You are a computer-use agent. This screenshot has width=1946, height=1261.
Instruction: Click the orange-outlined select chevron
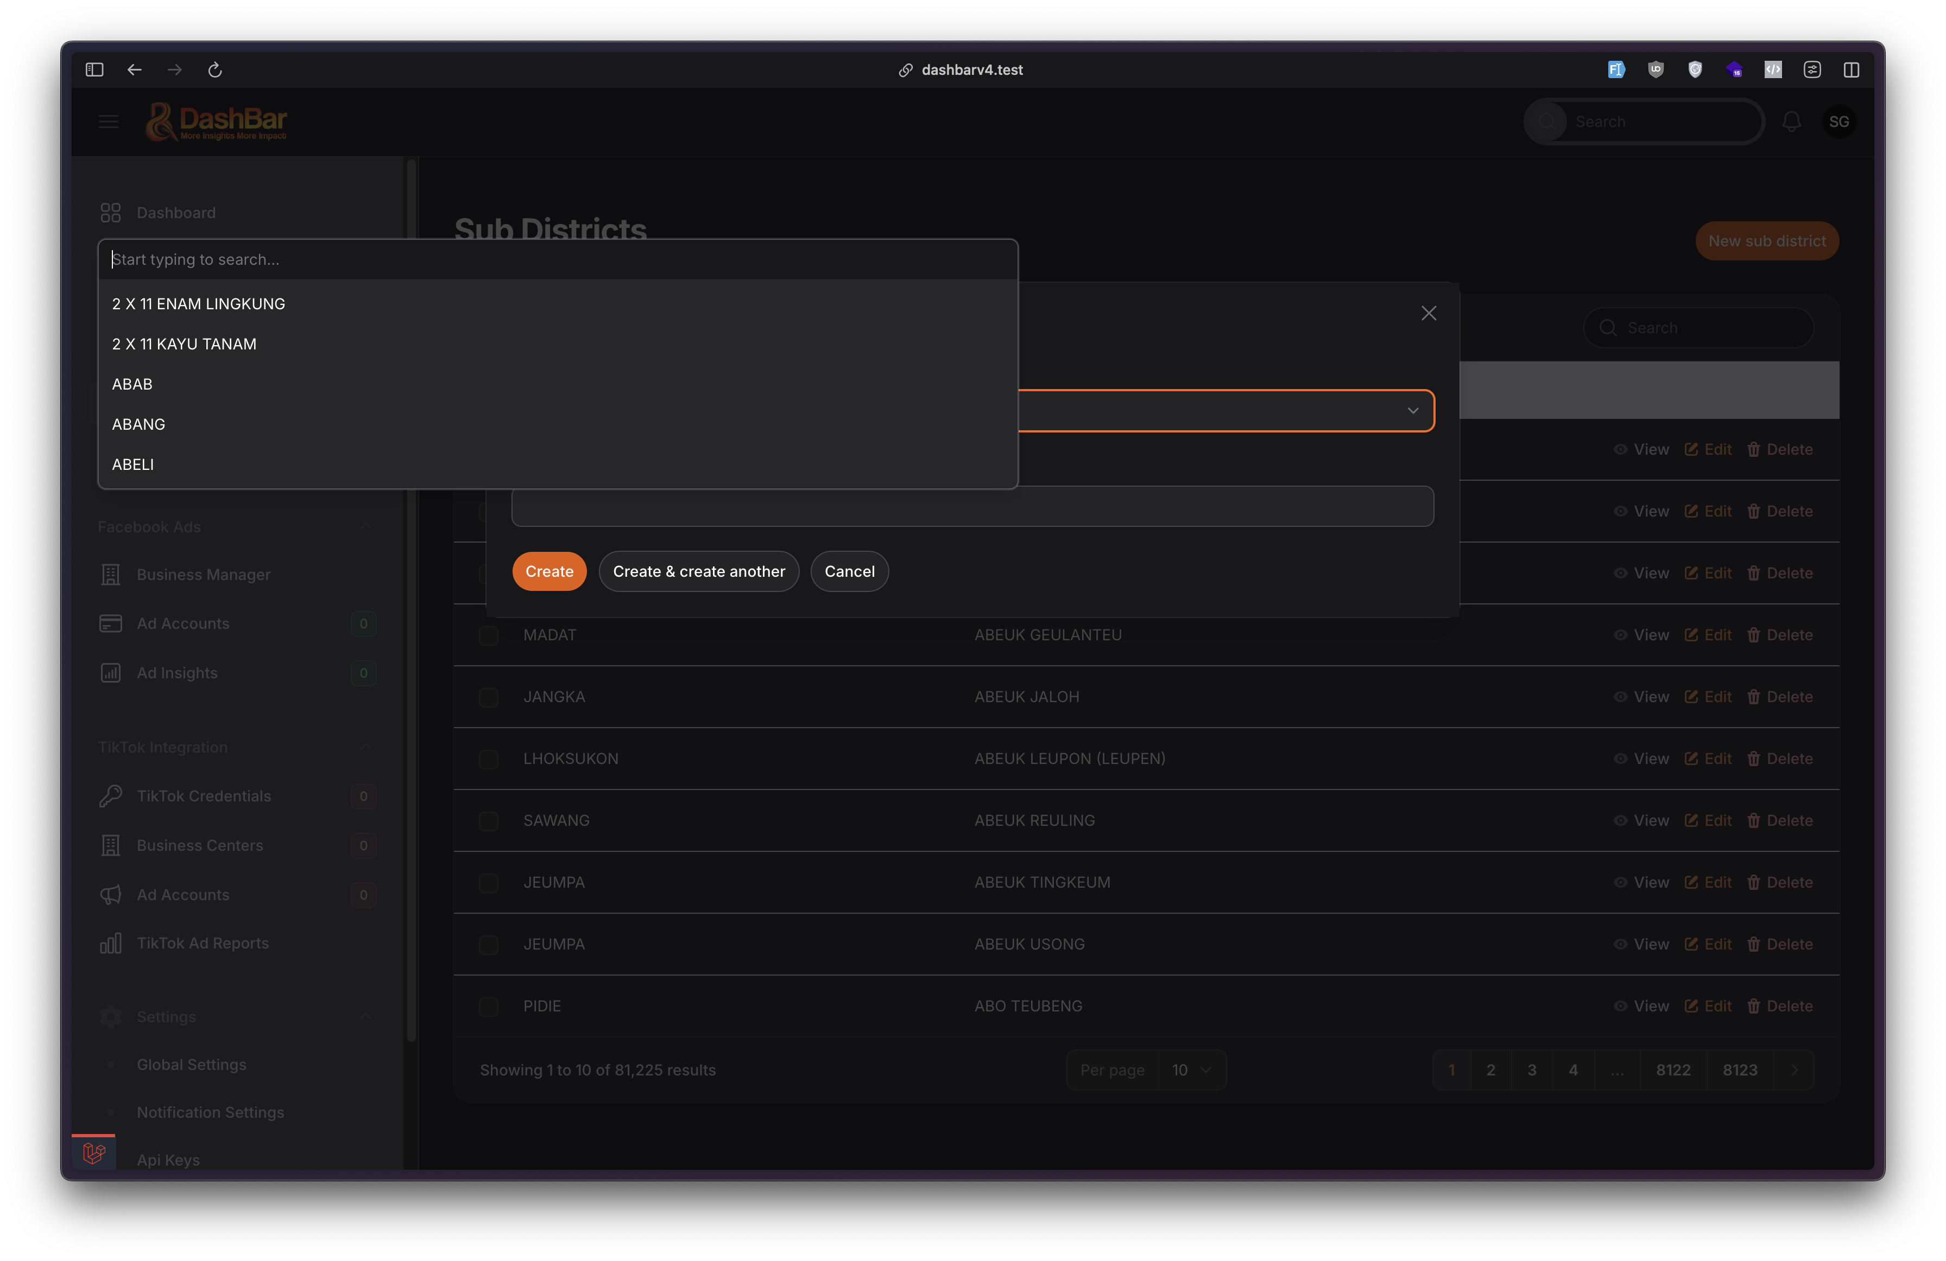coord(1412,410)
